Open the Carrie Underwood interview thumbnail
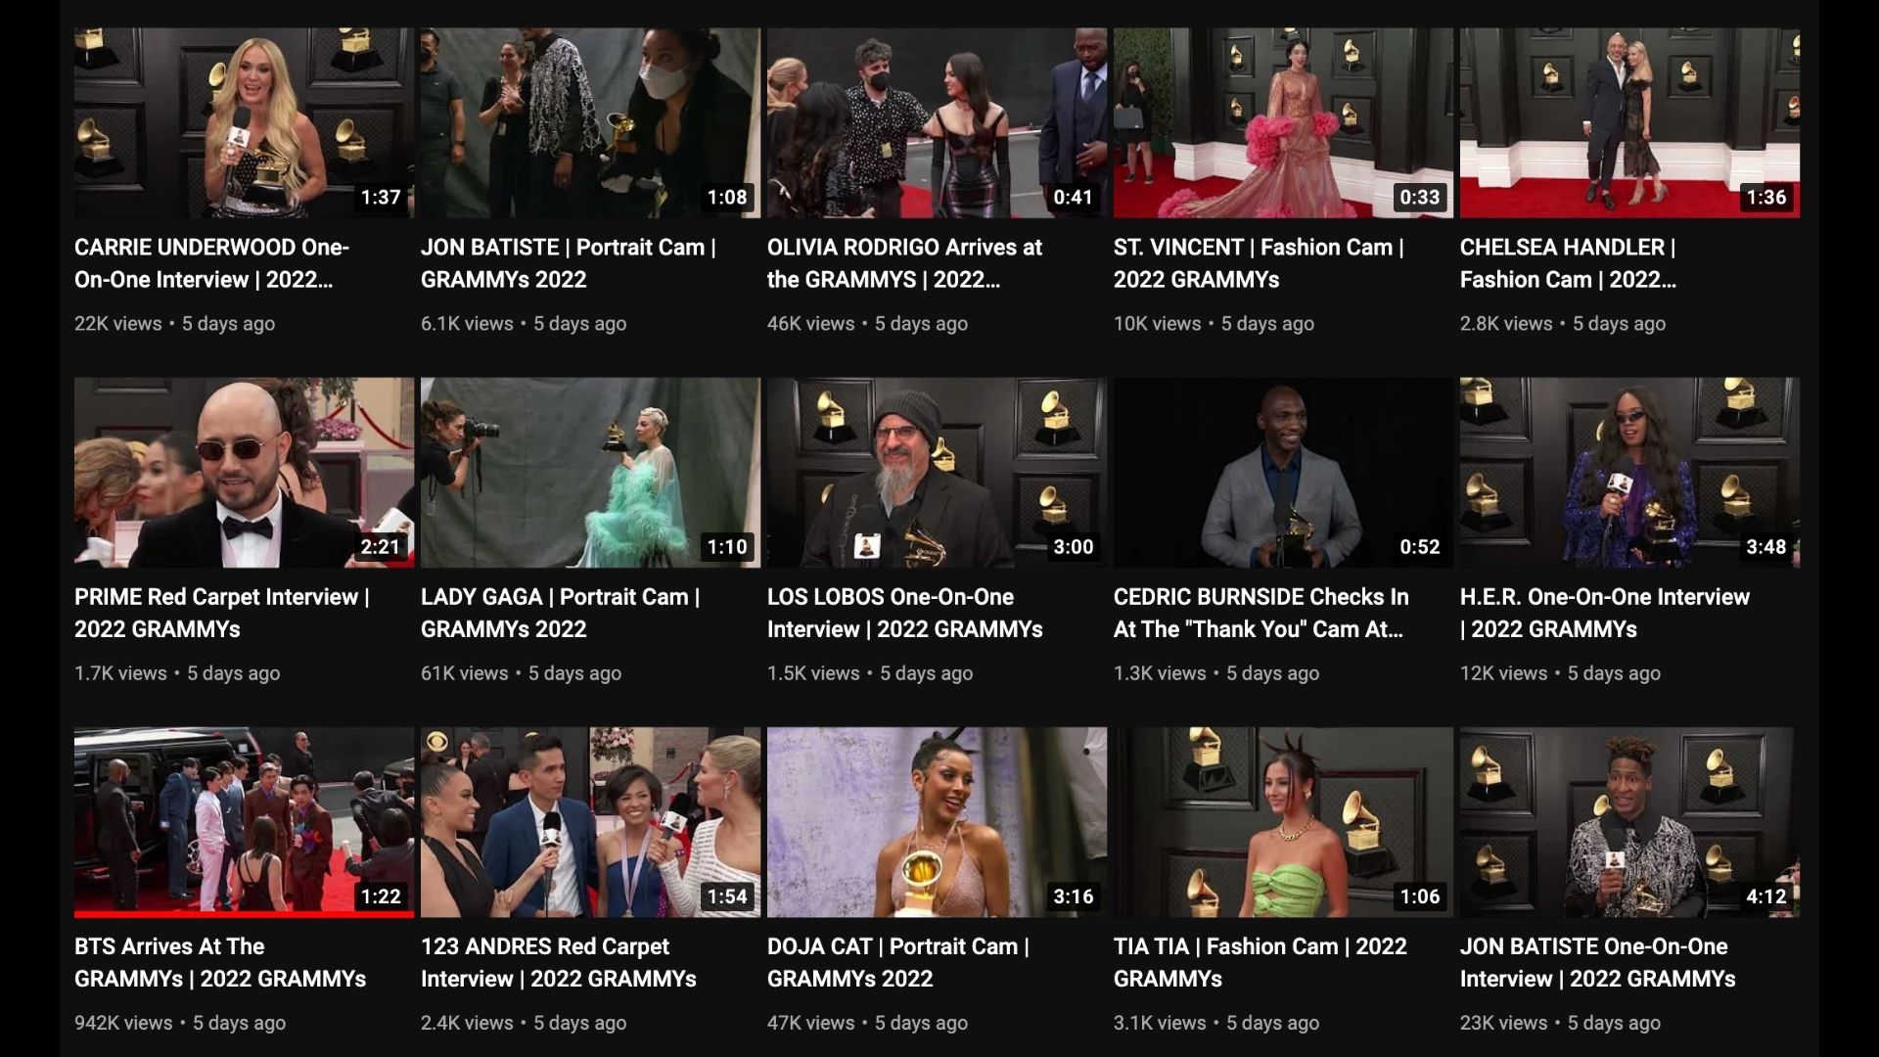 pyautogui.click(x=244, y=122)
